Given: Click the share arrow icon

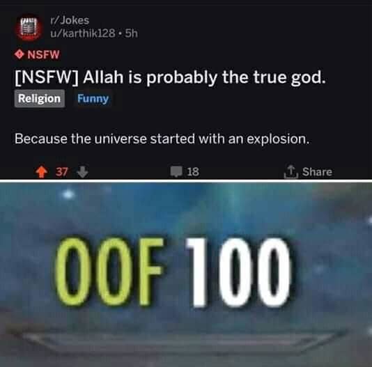Looking at the screenshot, I should [291, 172].
